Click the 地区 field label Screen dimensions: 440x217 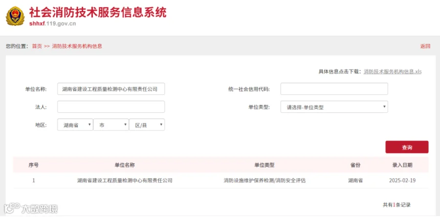coord(41,125)
